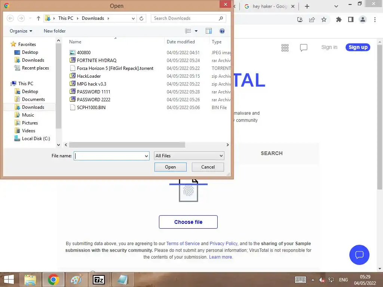
Task: Cancel the Open file dialog
Action: pyautogui.click(x=208, y=167)
